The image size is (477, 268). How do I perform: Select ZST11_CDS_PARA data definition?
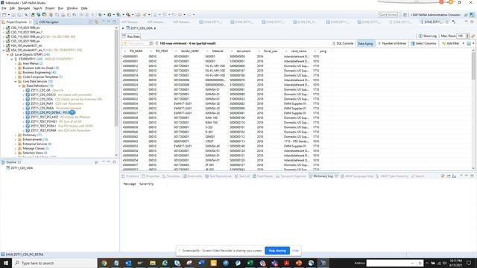[42, 108]
